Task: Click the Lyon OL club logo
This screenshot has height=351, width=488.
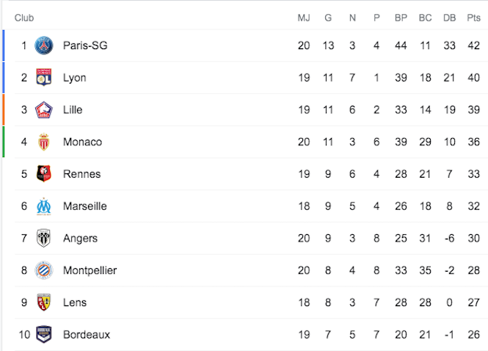Action: [x=43, y=77]
